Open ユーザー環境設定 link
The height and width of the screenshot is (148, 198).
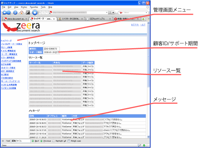pyautogui.click(x=9, y=54)
